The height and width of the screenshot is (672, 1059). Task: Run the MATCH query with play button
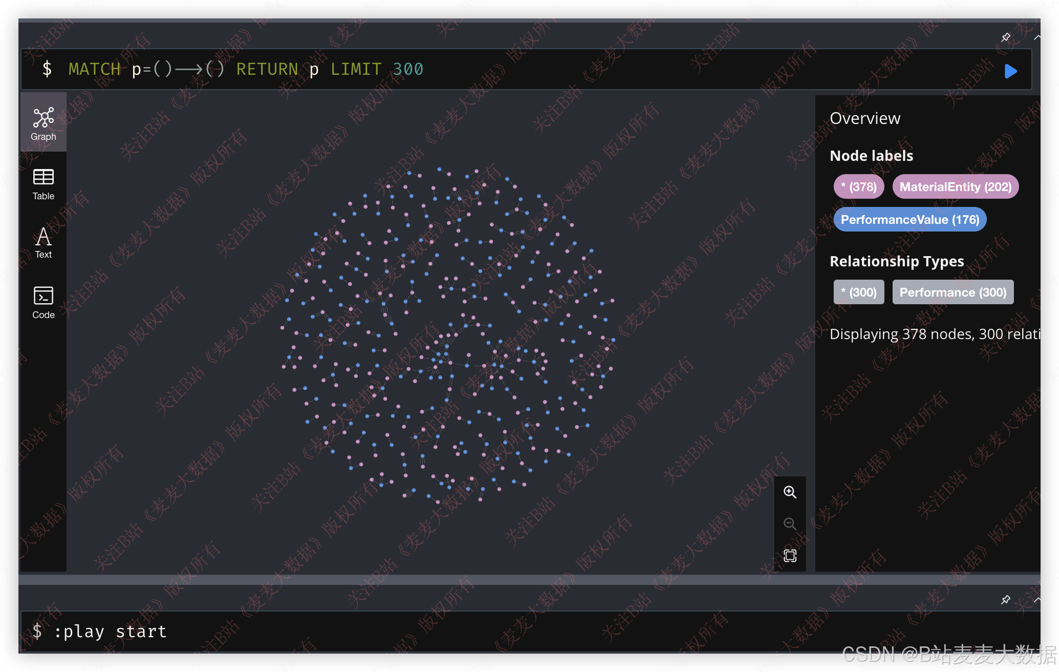[x=1010, y=71]
